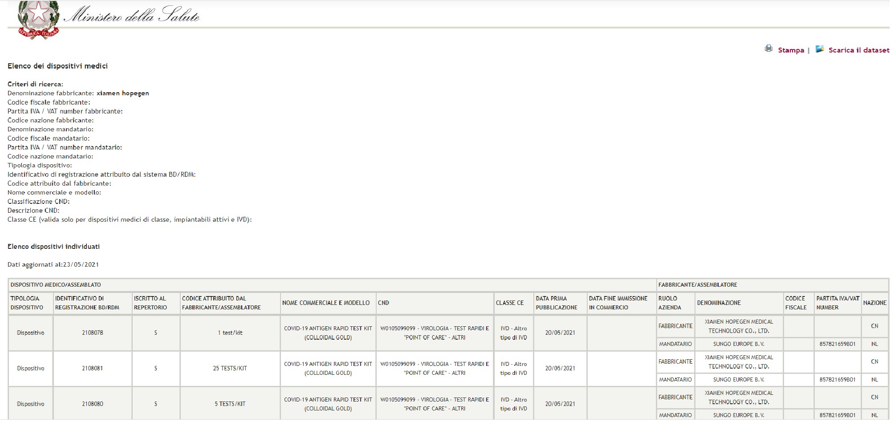
Task: Click the CN country code in the 2108078 row
Action: click(x=874, y=326)
